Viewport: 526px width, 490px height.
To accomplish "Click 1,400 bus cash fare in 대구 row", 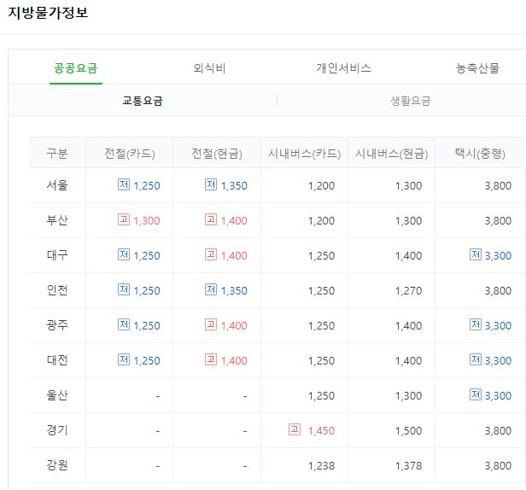I will [x=408, y=256].
